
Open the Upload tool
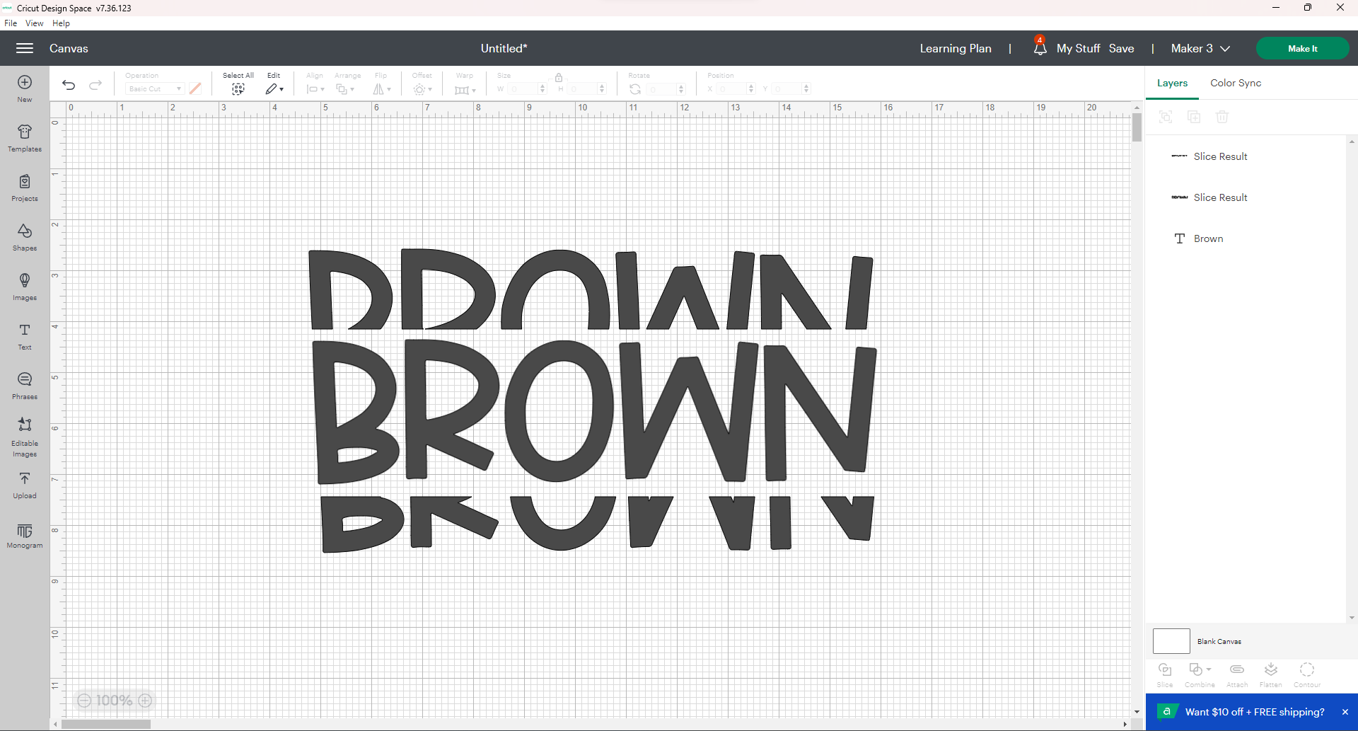click(x=25, y=485)
